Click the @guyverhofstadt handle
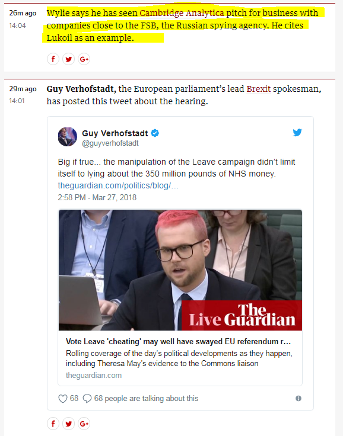Image resolution: width=343 pixels, height=436 pixels. 110,143
